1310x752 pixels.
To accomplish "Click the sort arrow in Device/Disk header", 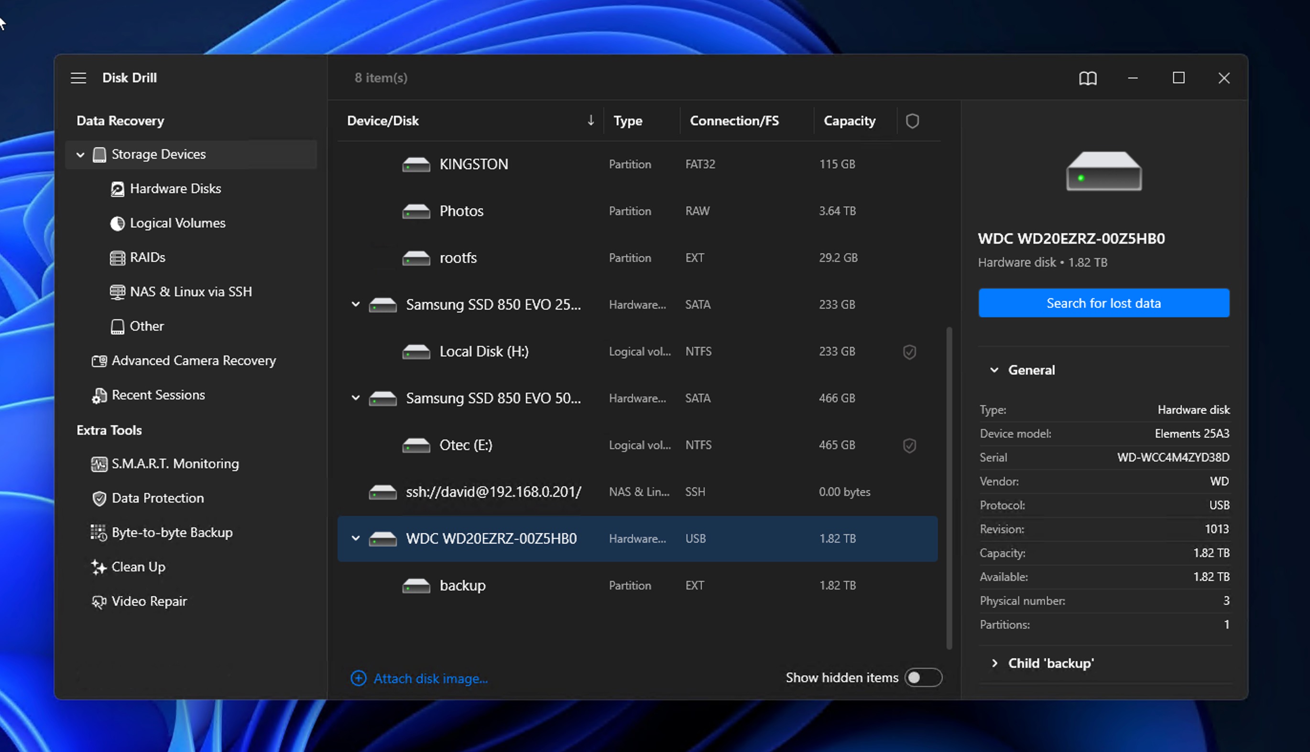I will [590, 120].
